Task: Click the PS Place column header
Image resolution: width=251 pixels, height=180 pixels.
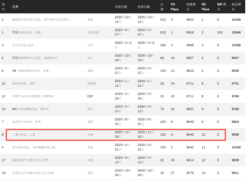Action: click(175, 7)
